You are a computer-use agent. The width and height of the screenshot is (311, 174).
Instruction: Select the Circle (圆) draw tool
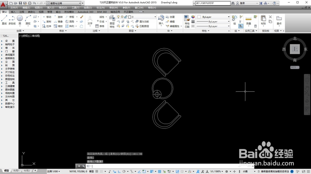click(x=20, y=20)
